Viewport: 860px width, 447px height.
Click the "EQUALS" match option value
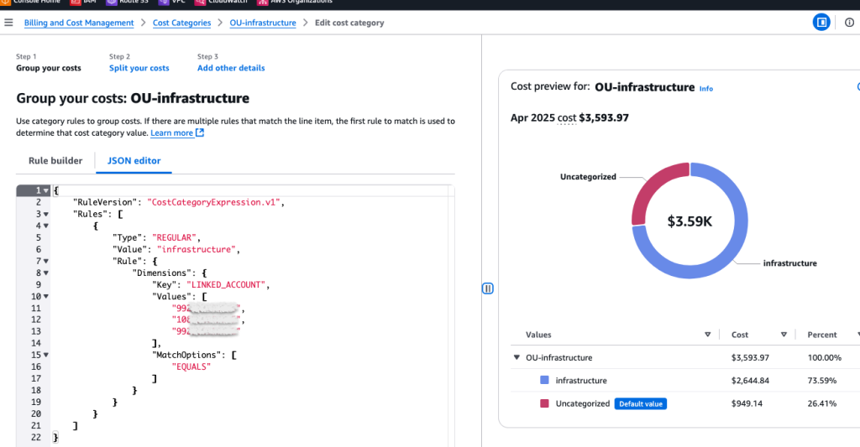[191, 366]
